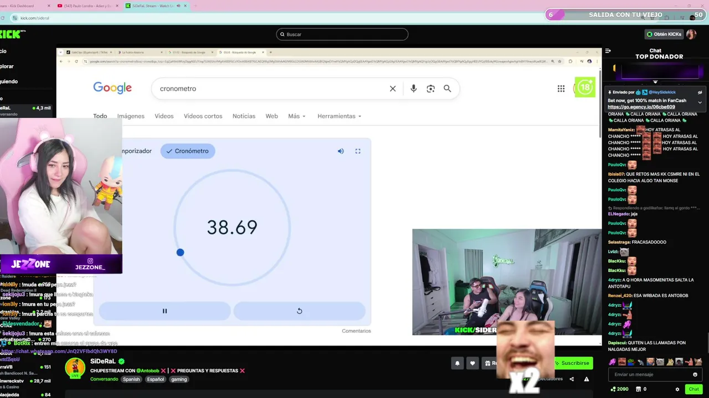Select the Cronómetro tab chip
The height and width of the screenshot is (398, 709).
coord(188,151)
